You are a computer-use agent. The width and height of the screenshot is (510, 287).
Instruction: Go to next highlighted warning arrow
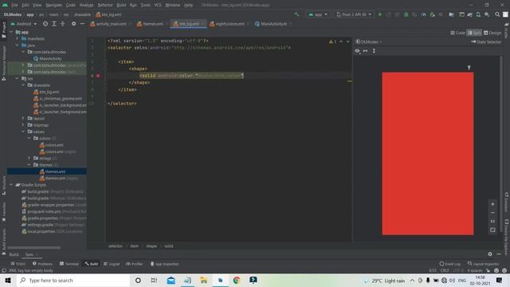pos(347,41)
